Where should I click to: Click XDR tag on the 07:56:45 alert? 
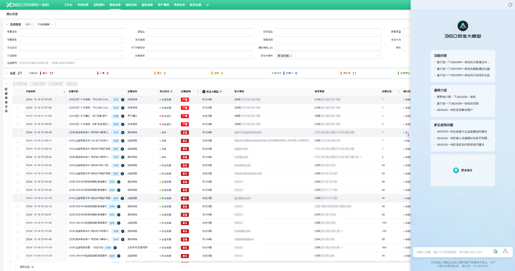116,149
